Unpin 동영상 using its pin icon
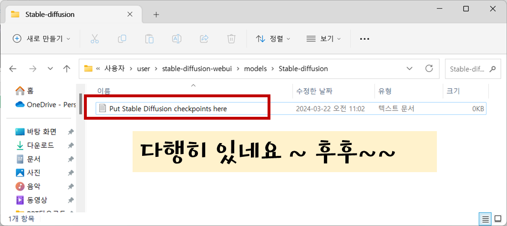The height and width of the screenshot is (226, 507). point(71,200)
